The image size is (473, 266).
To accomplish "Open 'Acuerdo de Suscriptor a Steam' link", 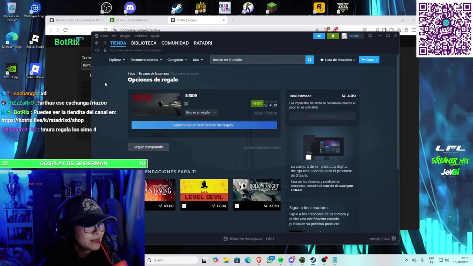I will [322, 188].
